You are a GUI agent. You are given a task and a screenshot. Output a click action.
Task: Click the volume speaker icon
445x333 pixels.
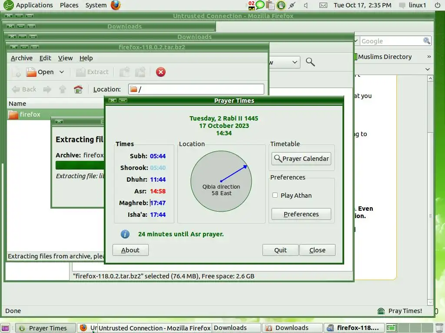tap(306, 5)
